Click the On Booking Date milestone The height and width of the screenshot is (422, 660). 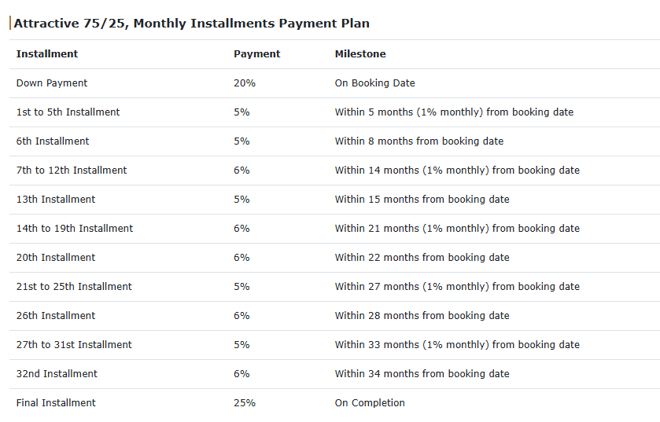[x=375, y=83]
